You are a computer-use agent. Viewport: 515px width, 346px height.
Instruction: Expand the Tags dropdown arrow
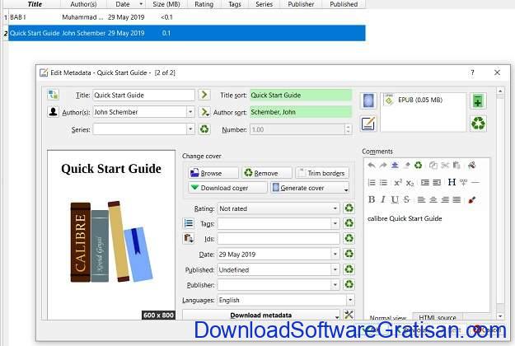tap(335, 223)
